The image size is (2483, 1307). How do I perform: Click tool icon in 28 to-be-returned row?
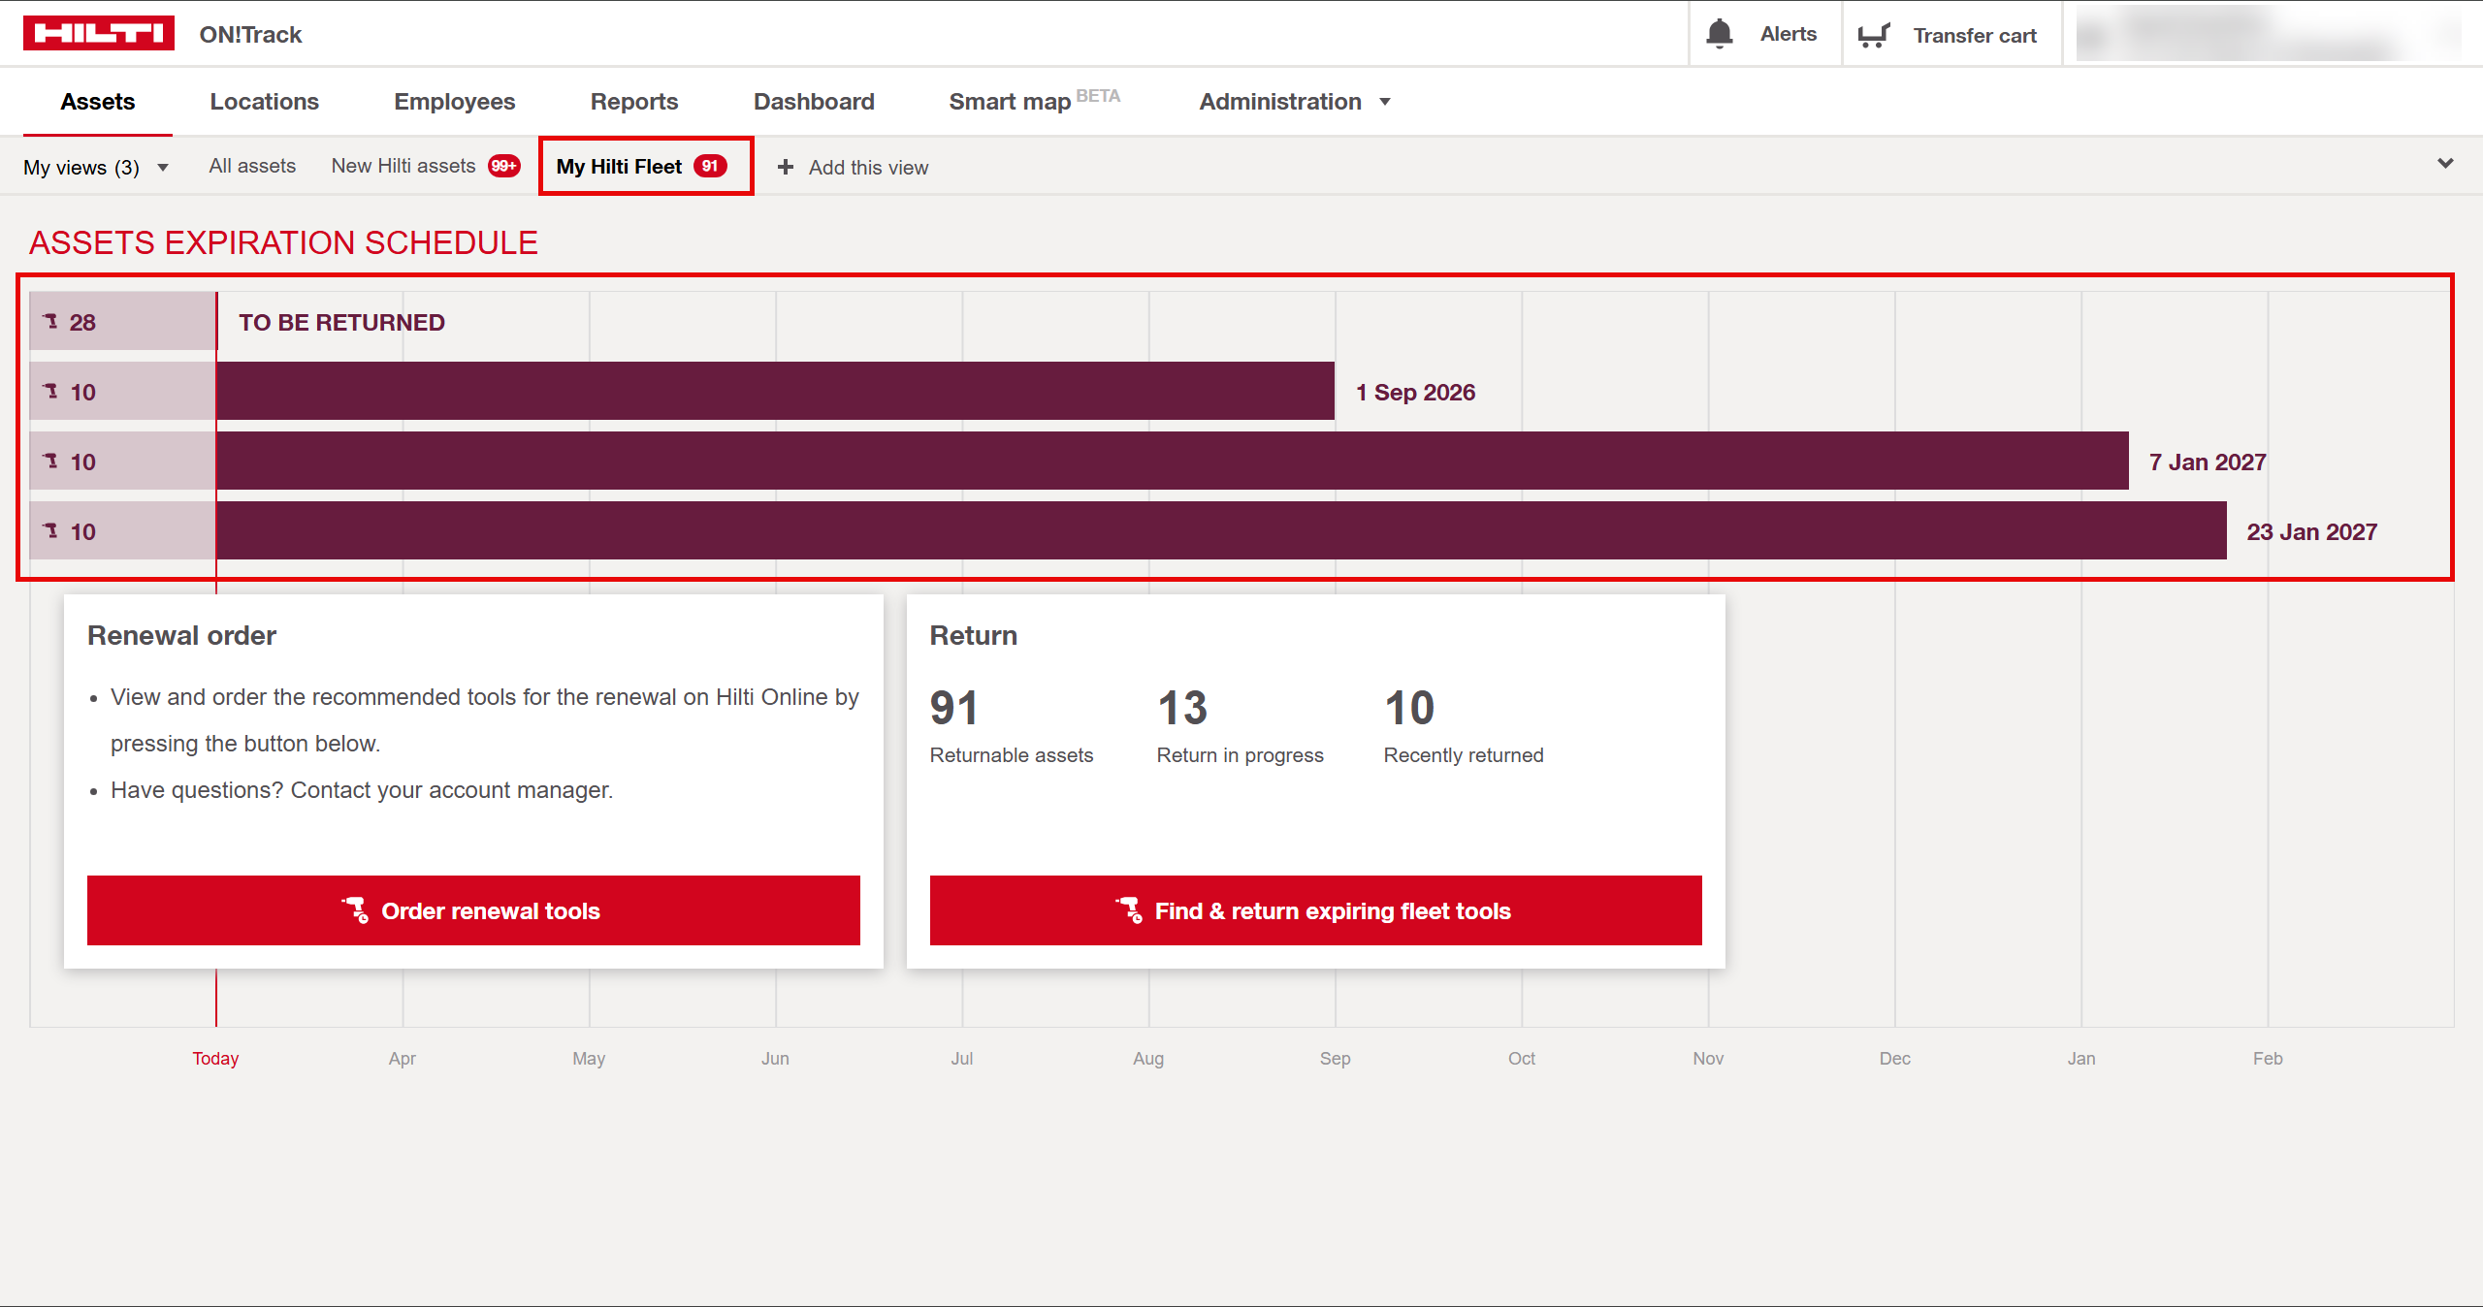point(51,322)
